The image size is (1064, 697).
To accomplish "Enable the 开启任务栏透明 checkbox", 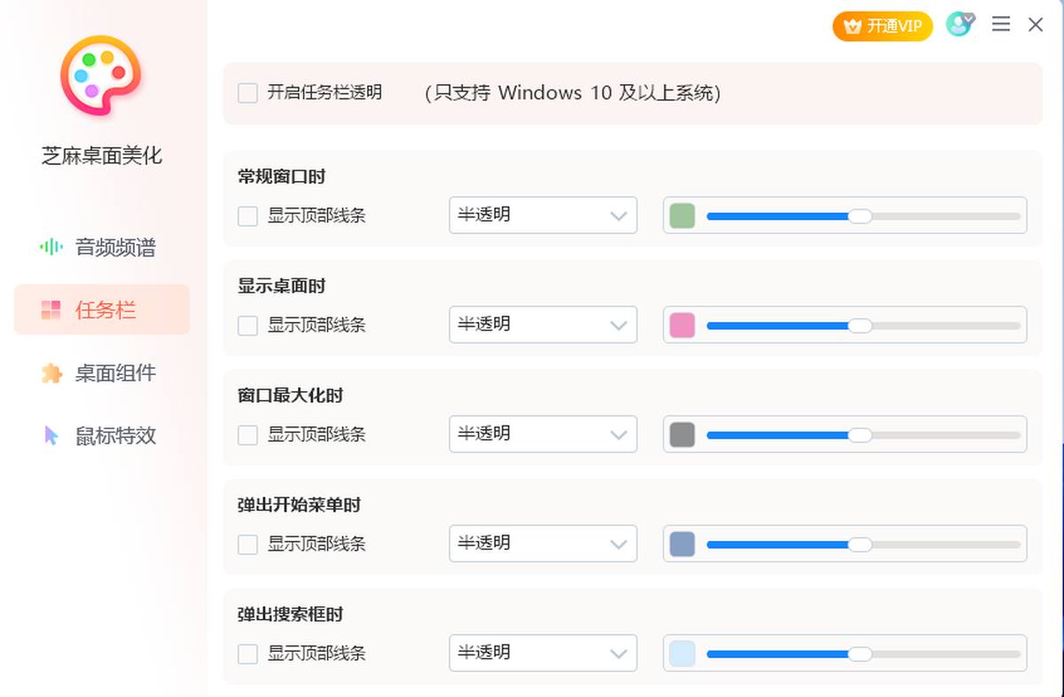I will coord(248,93).
